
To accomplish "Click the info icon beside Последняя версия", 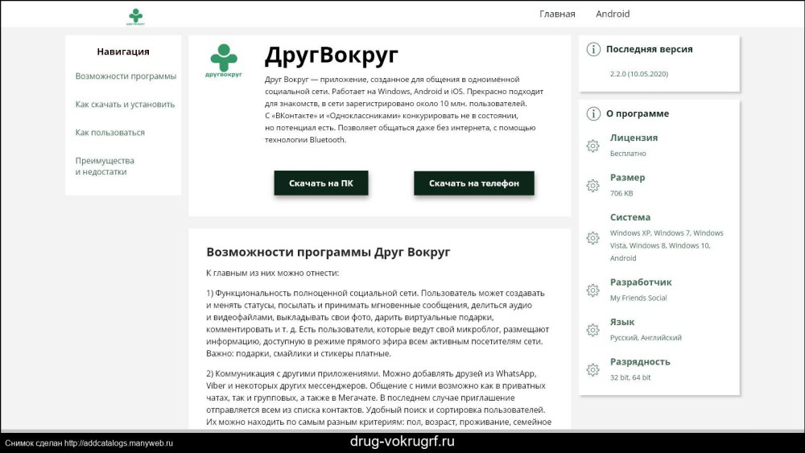I will point(593,49).
